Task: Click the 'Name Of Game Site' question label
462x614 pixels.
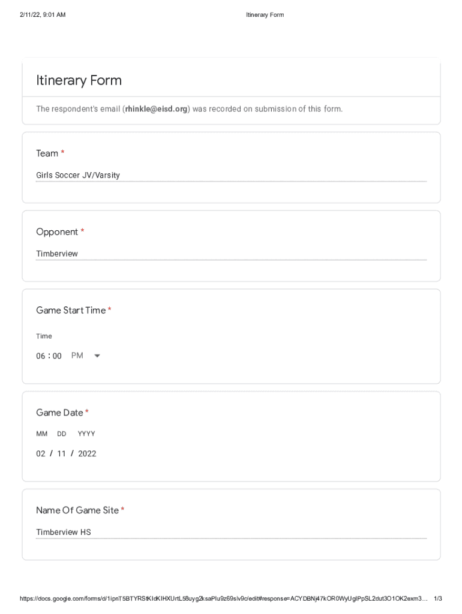Action: tap(77, 510)
